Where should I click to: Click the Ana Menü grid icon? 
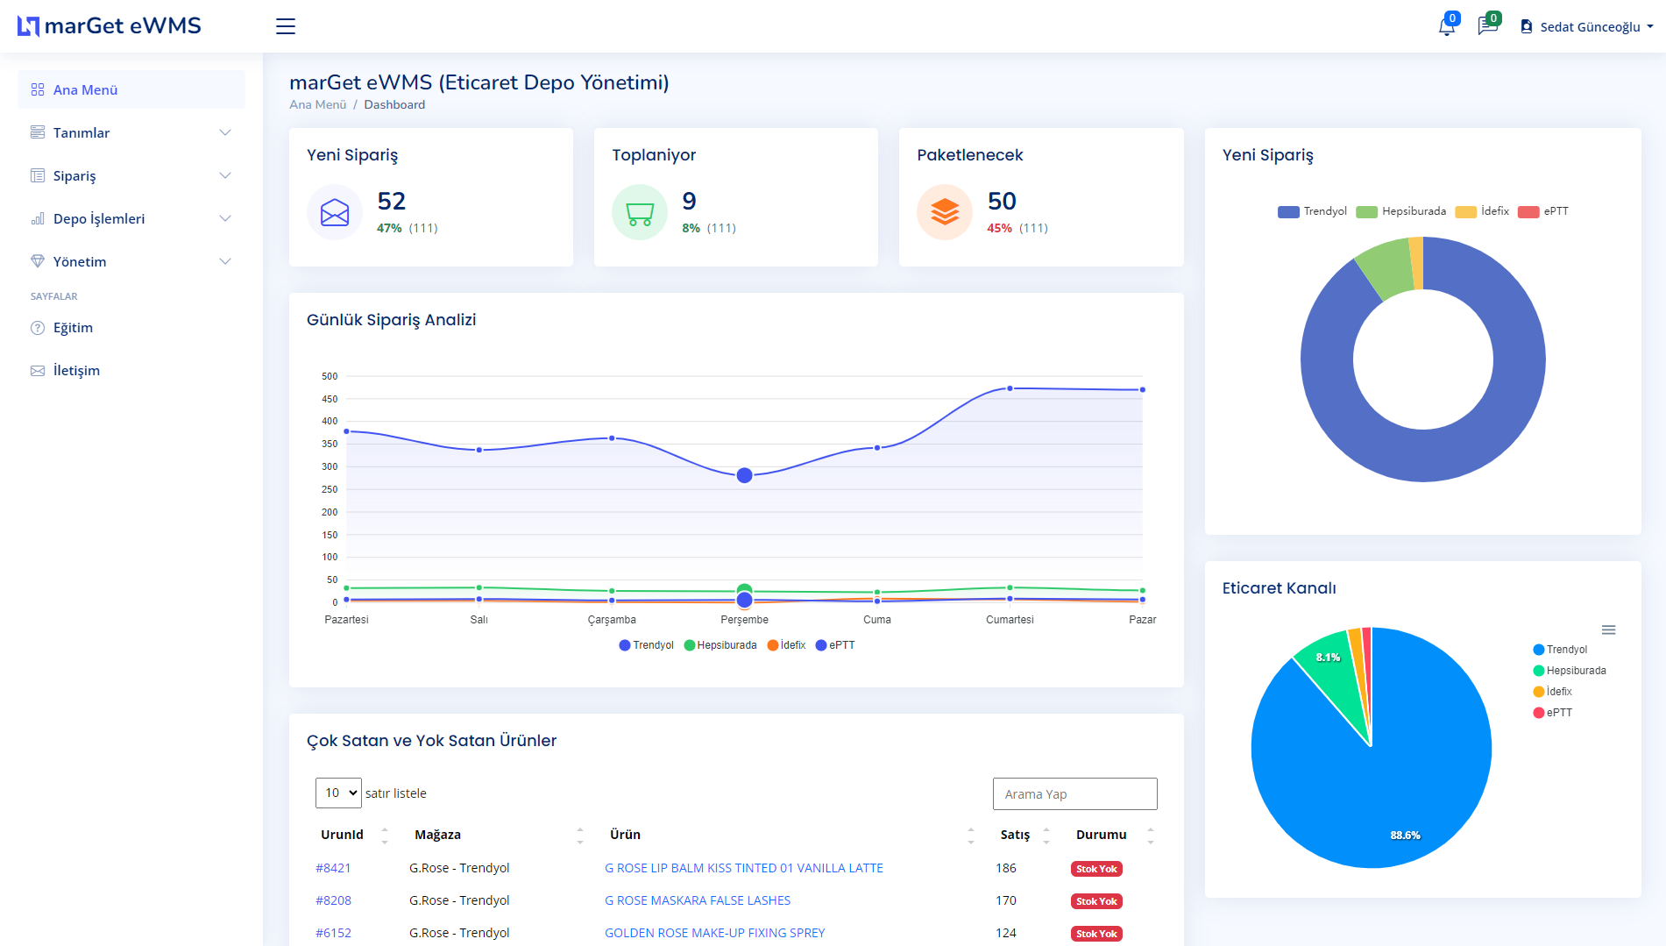[x=38, y=89]
